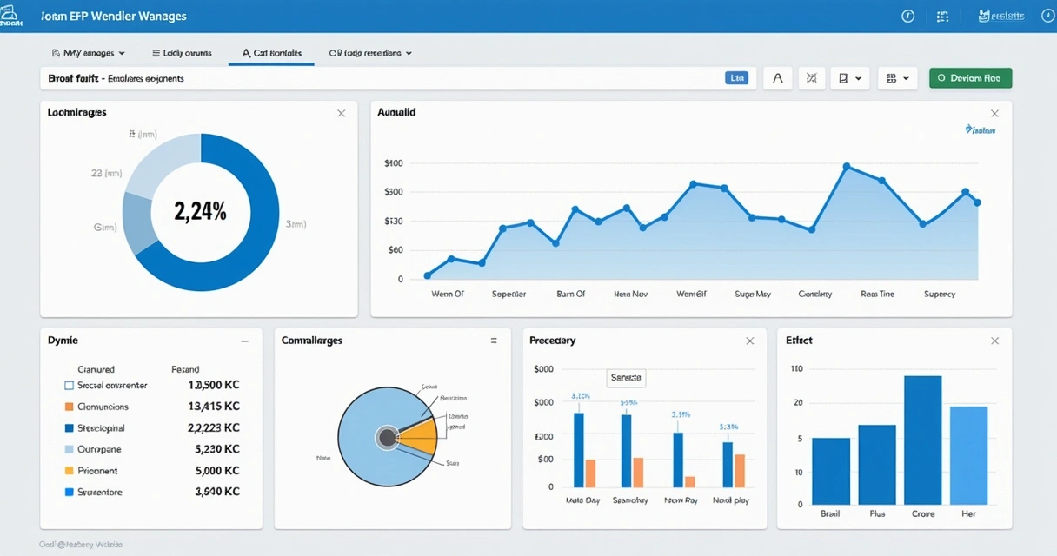Viewport: 1057px width, 556px height.
Task: Toggle the Srecael omrarenter legend checkbox
Action: 70,385
